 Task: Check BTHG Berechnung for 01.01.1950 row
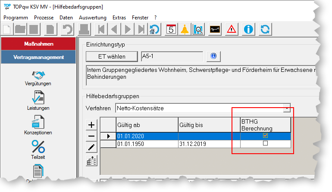pyautogui.click(x=265, y=144)
